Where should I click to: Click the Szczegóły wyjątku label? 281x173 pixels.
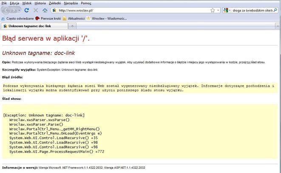[19, 70]
